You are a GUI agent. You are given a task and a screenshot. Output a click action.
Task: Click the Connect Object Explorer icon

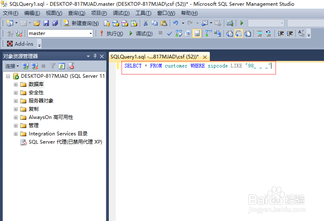coord(25,66)
